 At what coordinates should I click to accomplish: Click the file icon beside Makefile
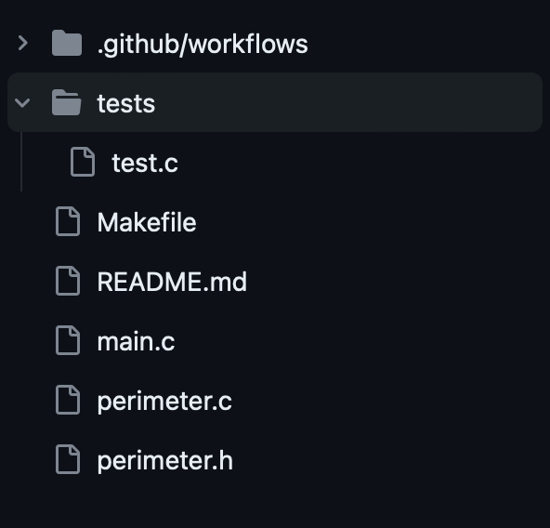[x=68, y=221]
